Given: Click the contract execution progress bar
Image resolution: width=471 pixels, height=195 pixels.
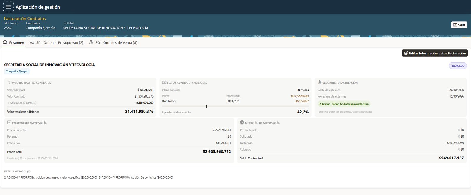Looking at the screenshot, I should [x=235, y=106].
